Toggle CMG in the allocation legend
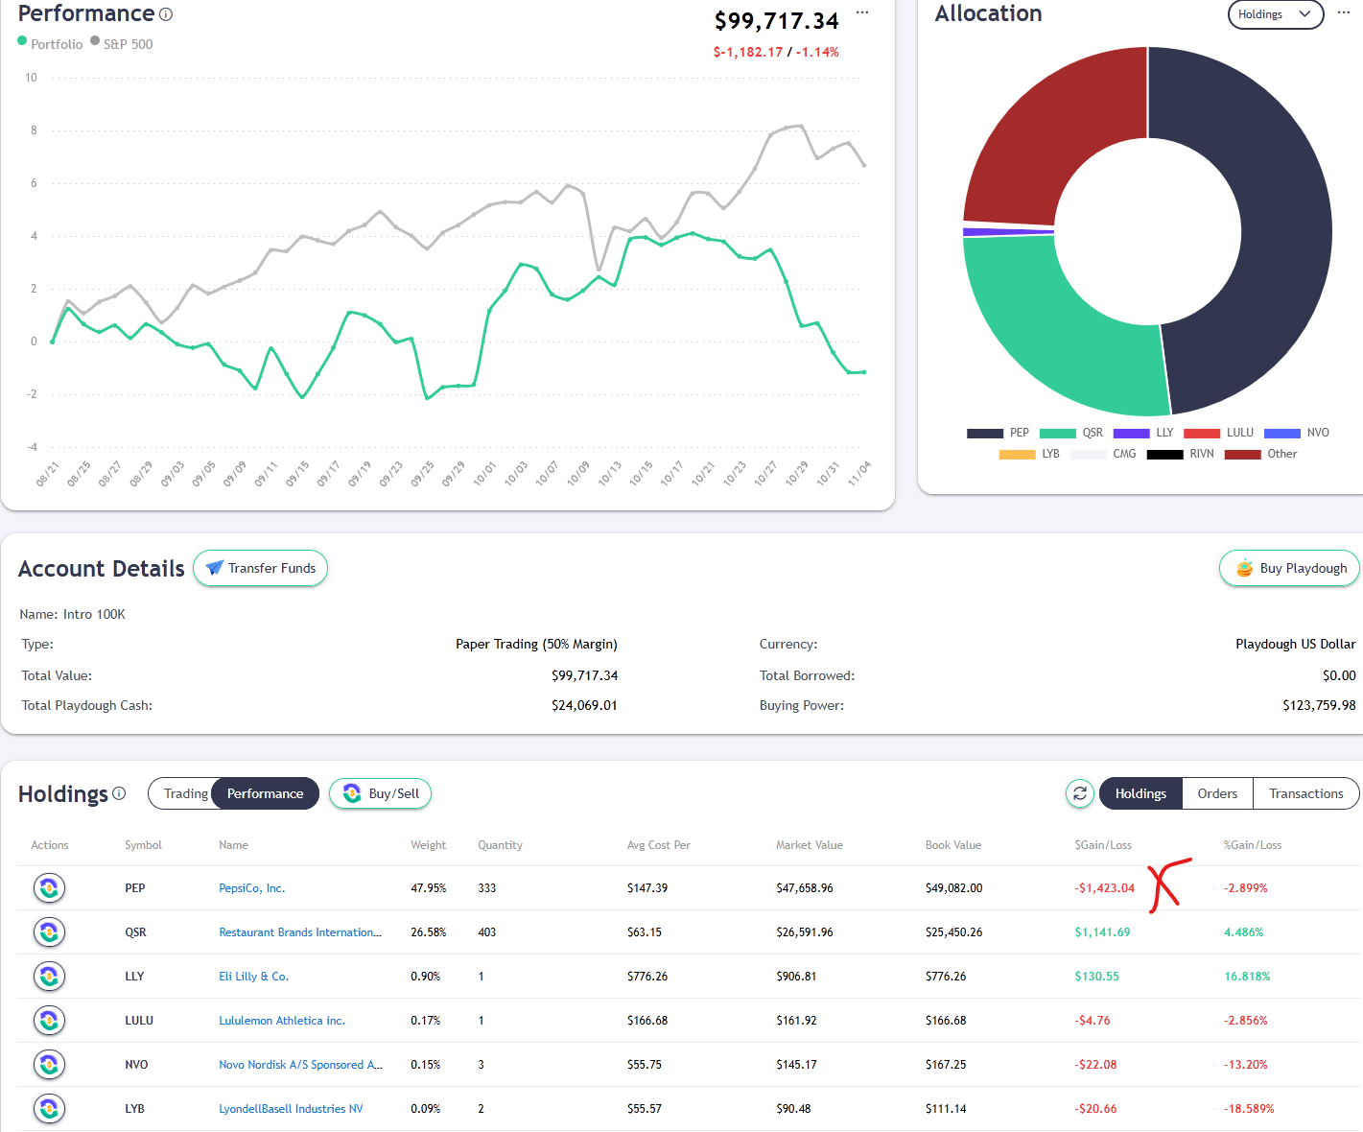 tap(1103, 454)
